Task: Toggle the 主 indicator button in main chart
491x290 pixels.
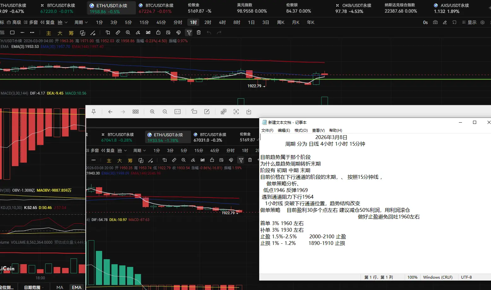Action: pos(49,33)
